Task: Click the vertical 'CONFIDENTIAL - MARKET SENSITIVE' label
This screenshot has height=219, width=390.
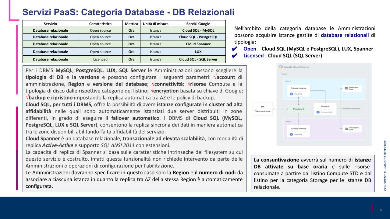Action: point(385,165)
